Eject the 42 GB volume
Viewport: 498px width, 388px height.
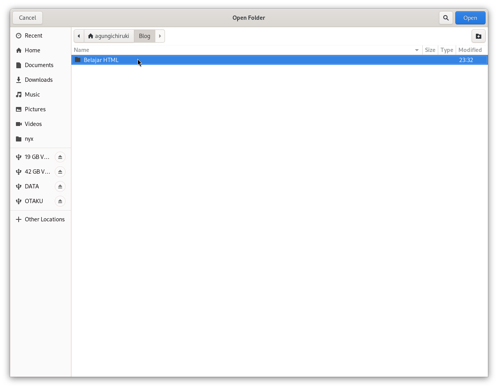(60, 172)
